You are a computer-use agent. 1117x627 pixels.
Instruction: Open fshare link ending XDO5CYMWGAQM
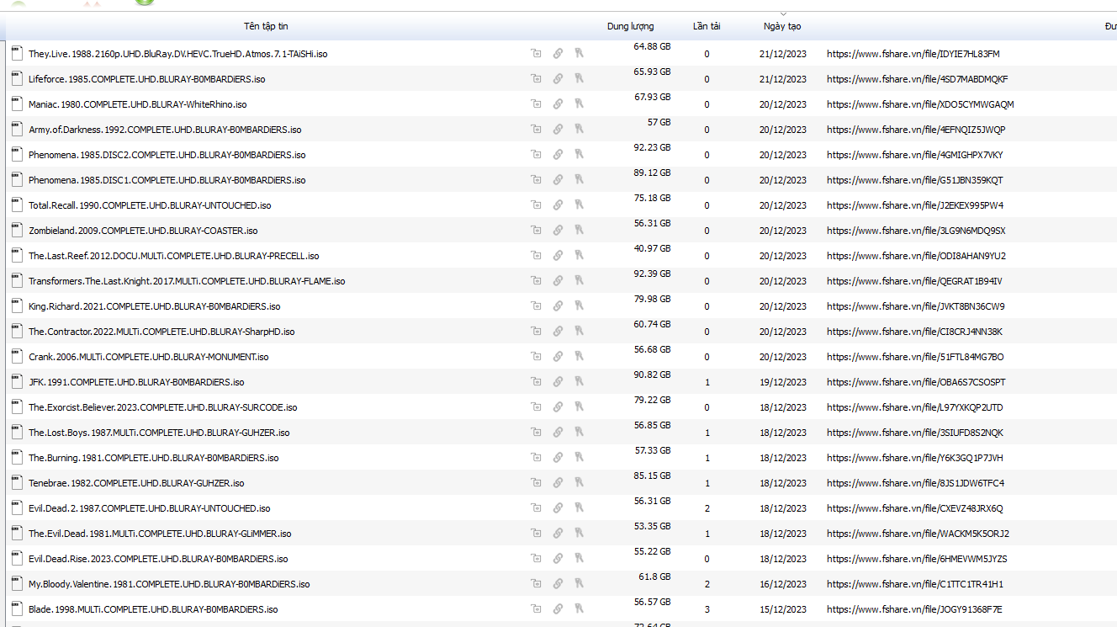tap(920, 104)
